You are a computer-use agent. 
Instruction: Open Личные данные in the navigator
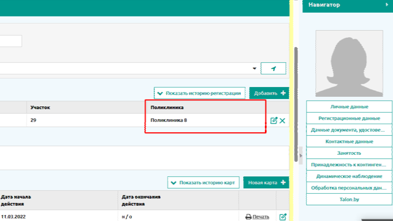tap(349, 107)
